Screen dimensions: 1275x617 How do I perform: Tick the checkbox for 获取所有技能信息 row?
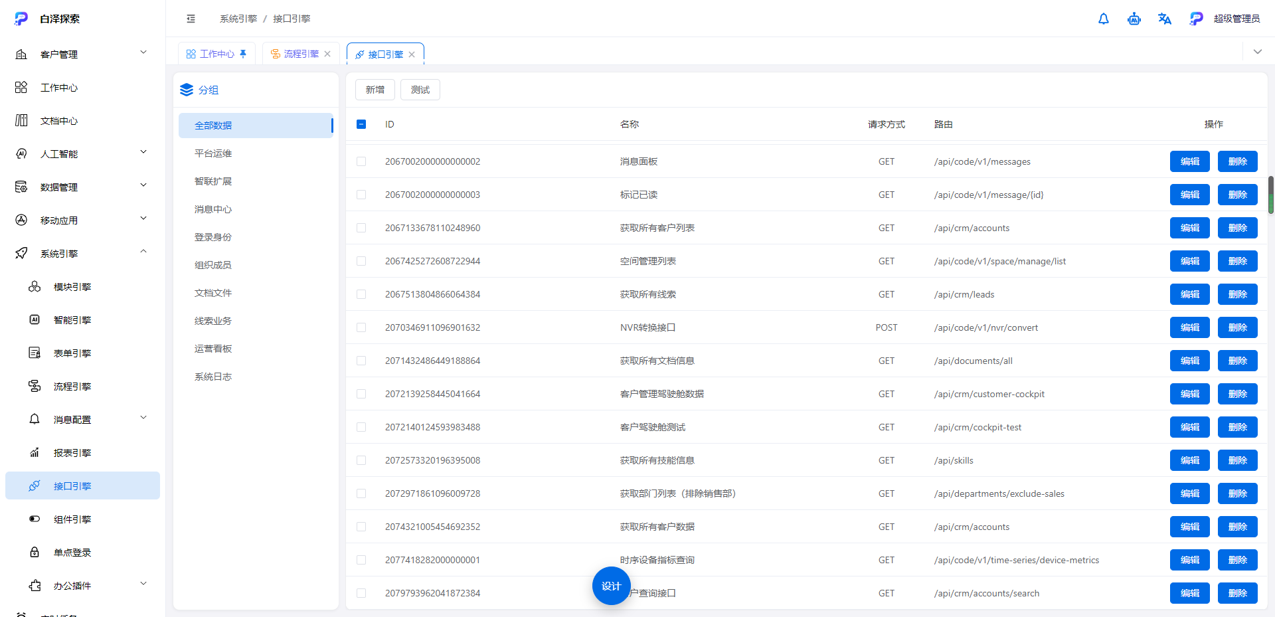pos(361,460)
